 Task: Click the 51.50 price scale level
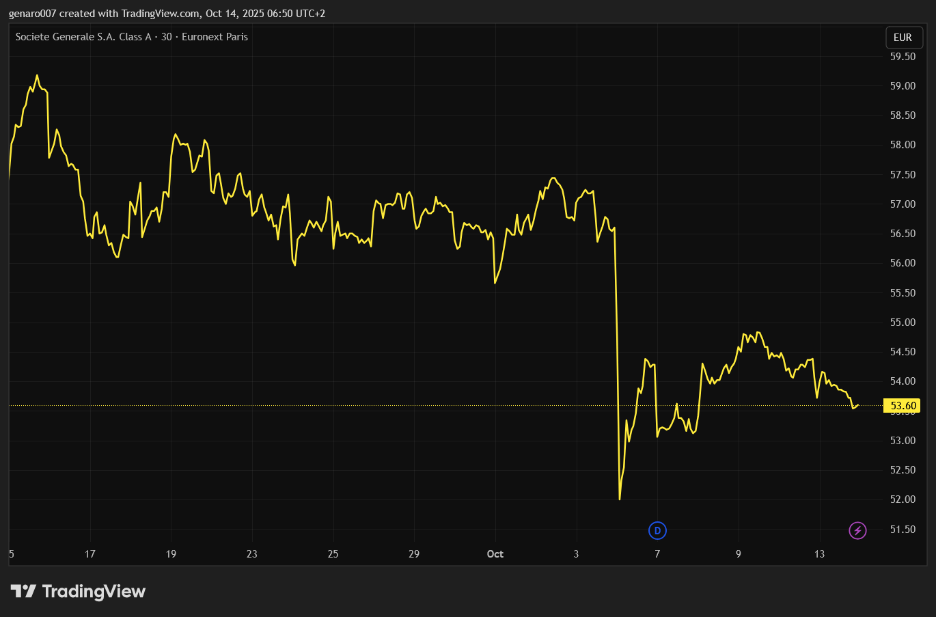pos(903,530)
